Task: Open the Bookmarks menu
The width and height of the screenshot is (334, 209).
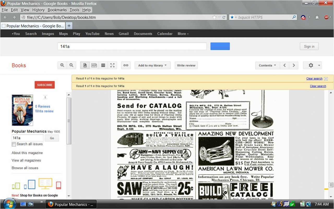Action: (57, 10)
